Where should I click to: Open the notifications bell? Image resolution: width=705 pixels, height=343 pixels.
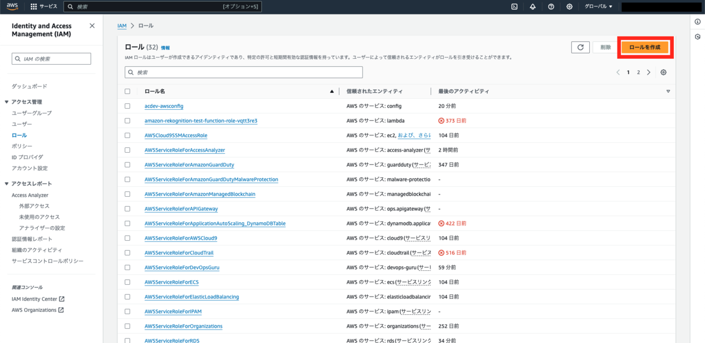533,6
